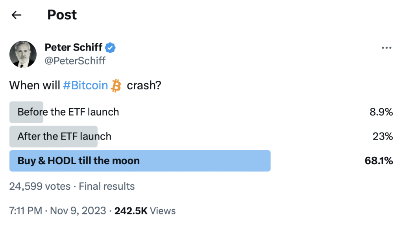Go back using the left arrow

point(16,15)
